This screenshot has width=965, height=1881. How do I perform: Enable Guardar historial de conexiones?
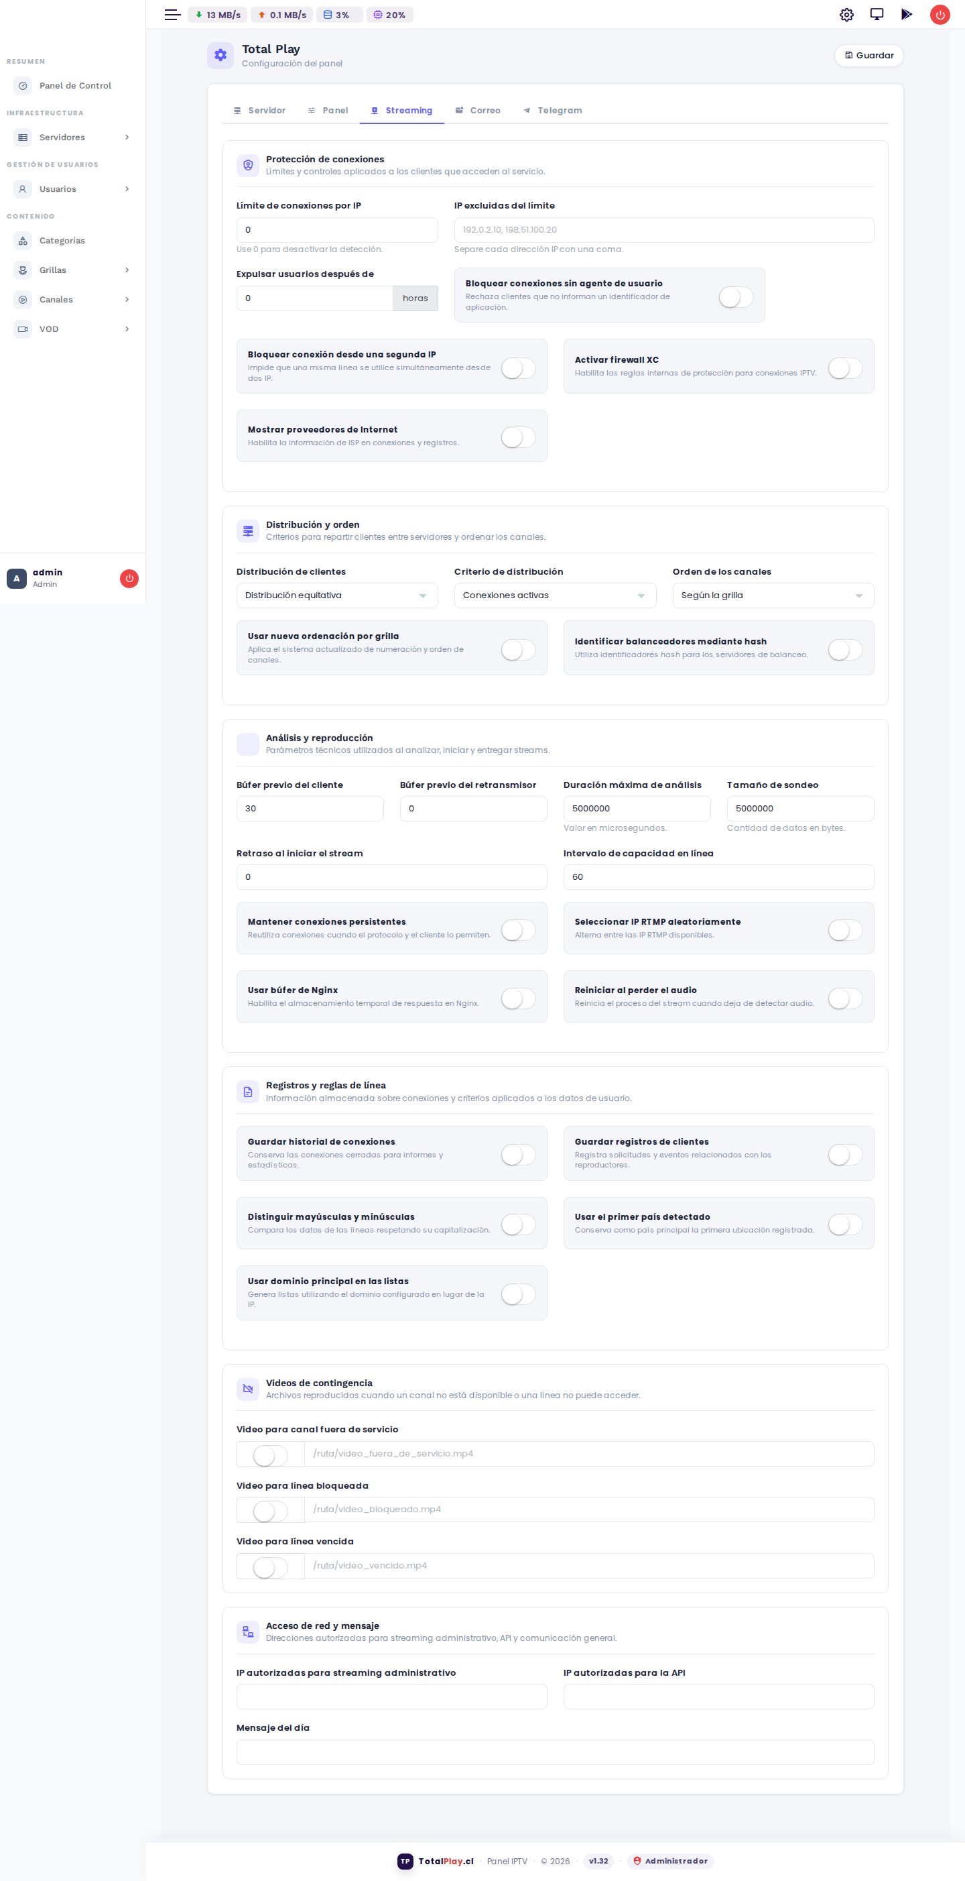[518, 1155]
